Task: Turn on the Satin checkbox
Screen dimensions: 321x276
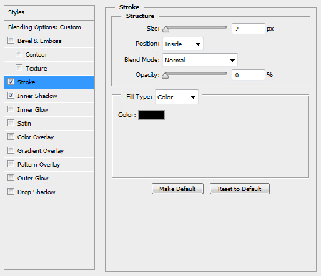Action: (11, 123)
